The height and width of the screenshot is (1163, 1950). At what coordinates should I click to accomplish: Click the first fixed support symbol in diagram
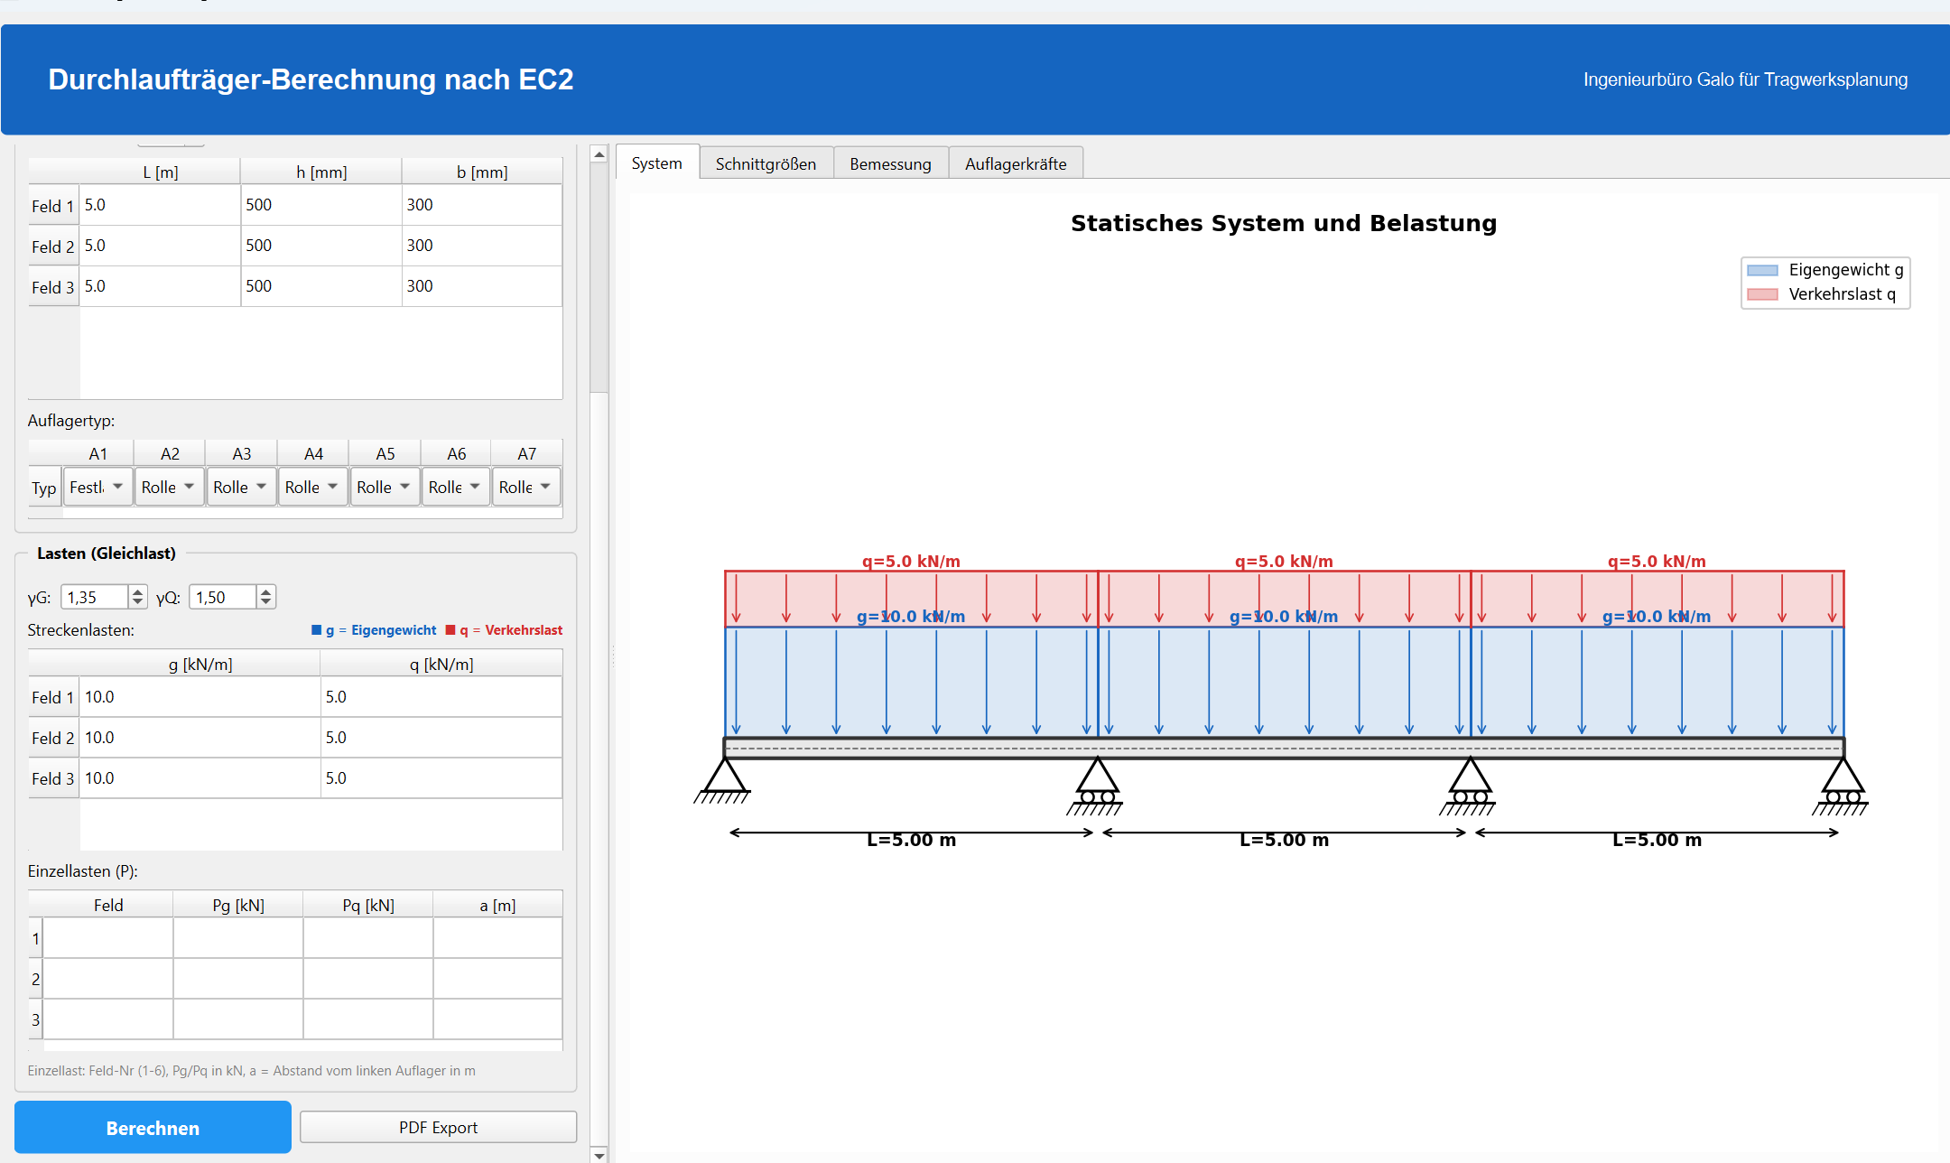click(724, 781)
